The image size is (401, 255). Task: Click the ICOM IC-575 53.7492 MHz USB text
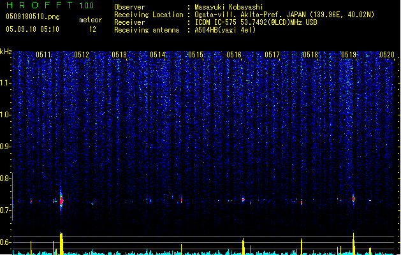(256, 22)
